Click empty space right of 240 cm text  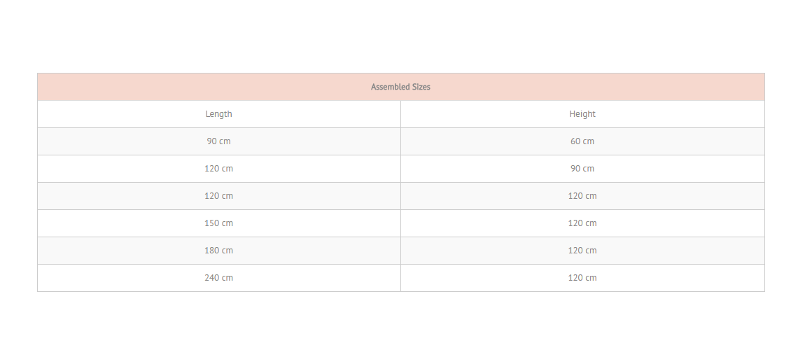coord(317,278)
